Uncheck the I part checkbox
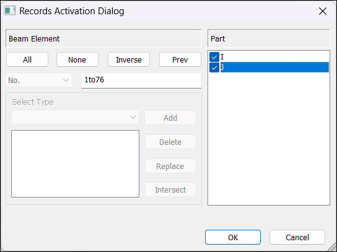This screenshot has width=337, height=252. [214, 57]
